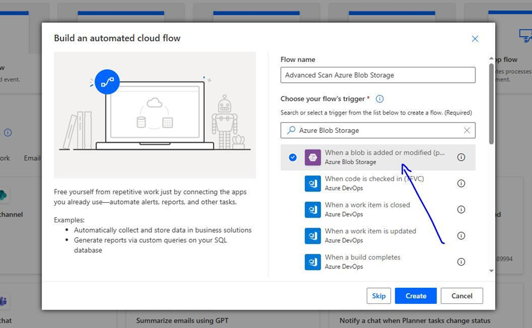Open info icon beside Choose your flow's trigger
532x328 pixels.
380,99
